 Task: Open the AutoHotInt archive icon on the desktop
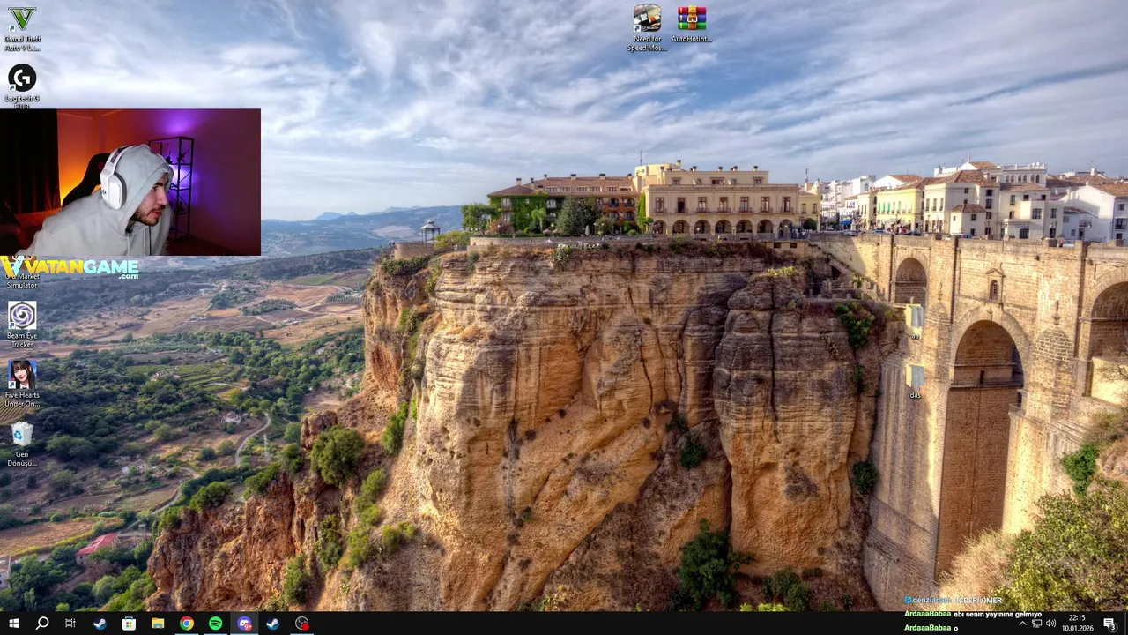(x=692, y=24)
